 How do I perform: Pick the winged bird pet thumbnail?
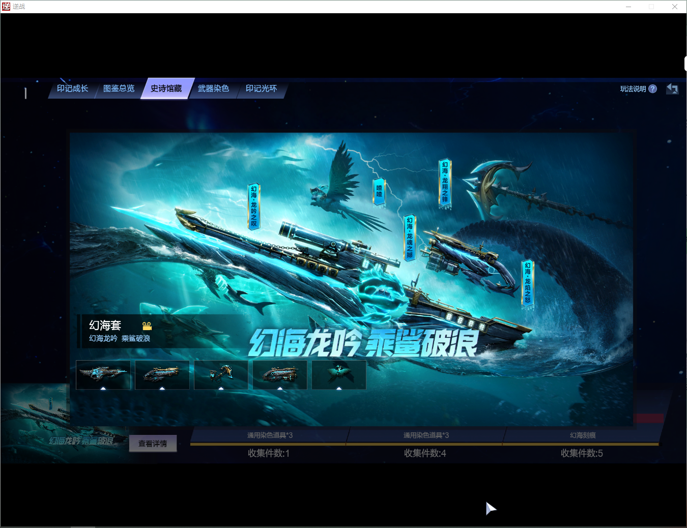tap(339, 375)
